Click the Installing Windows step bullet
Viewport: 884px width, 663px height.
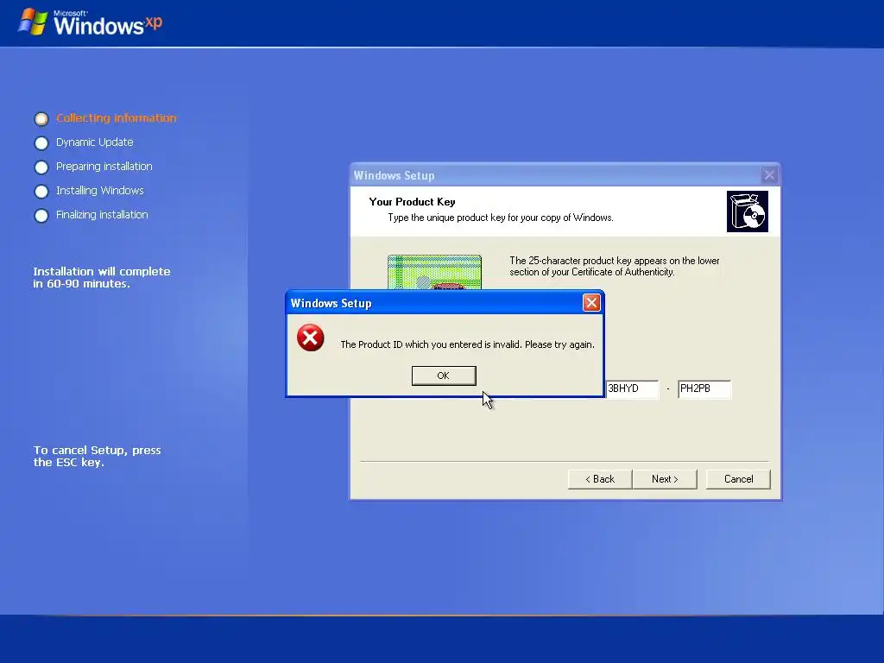[x=41, y=191]
